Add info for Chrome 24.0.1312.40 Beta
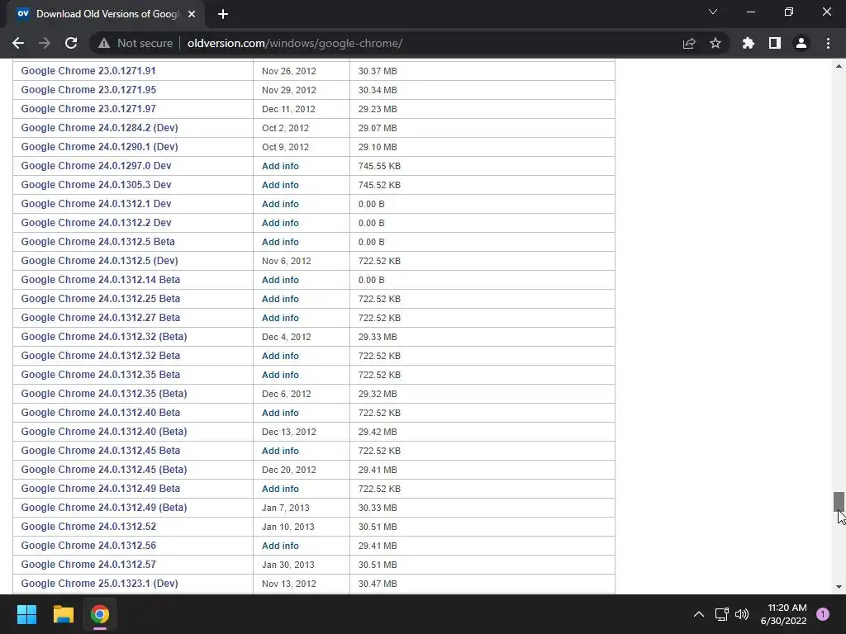The image size is (846, 634). click(280, 413)
